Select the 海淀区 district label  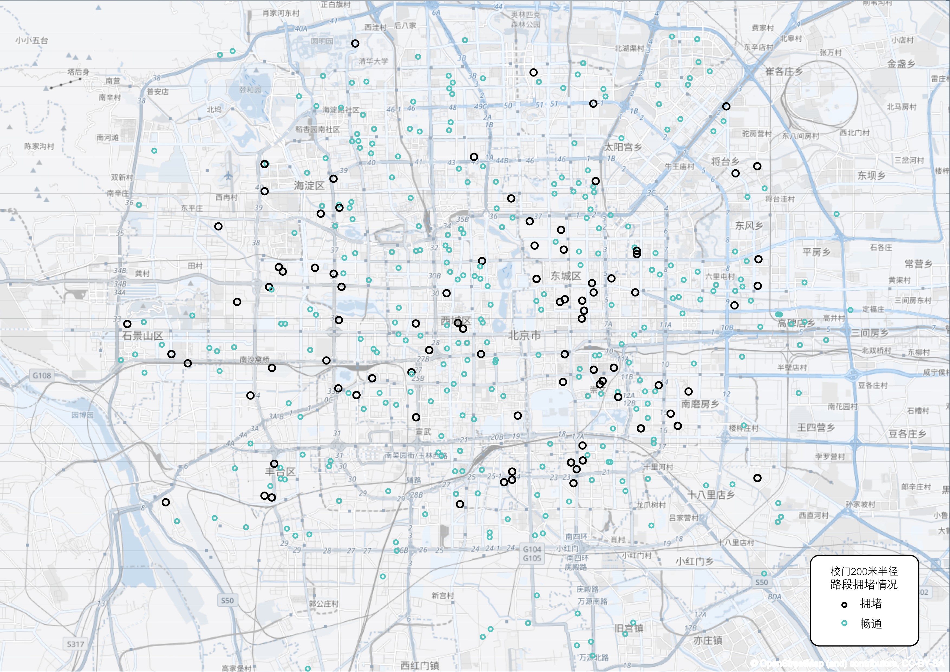[309, 186]
